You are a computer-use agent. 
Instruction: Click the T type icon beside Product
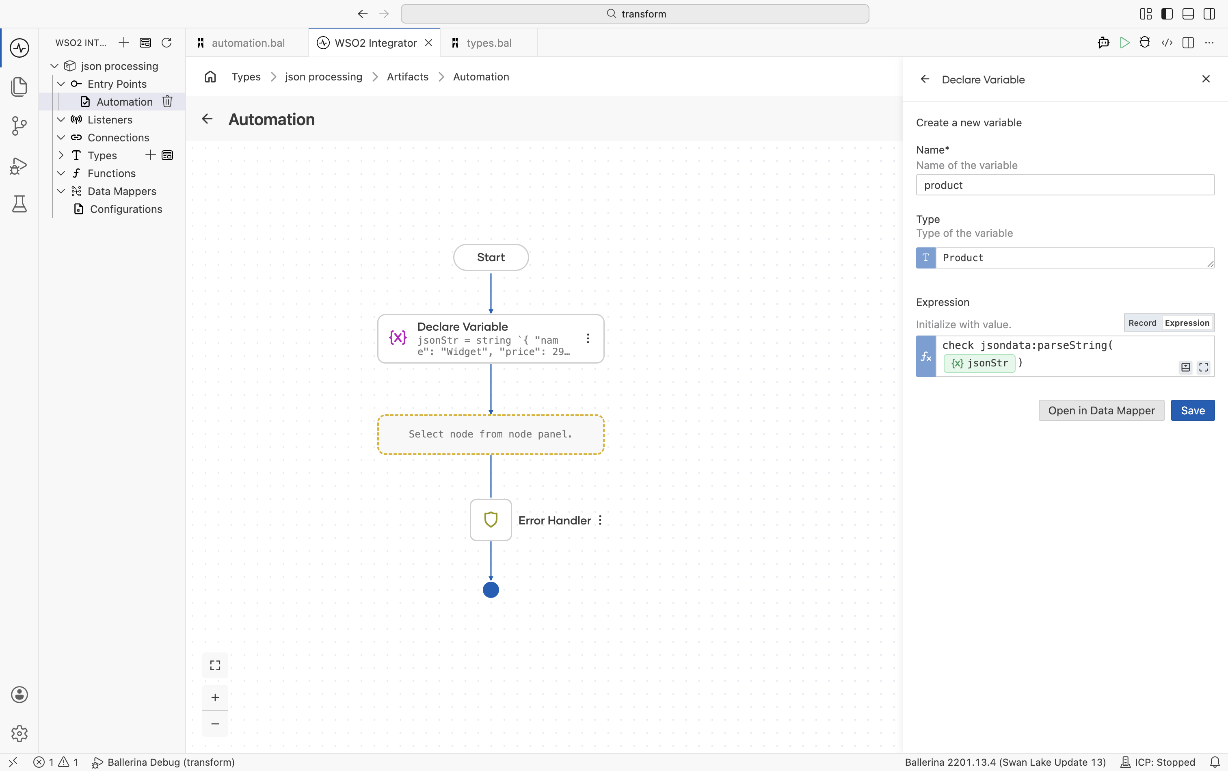pyautogui.click(x=926, y=258)
